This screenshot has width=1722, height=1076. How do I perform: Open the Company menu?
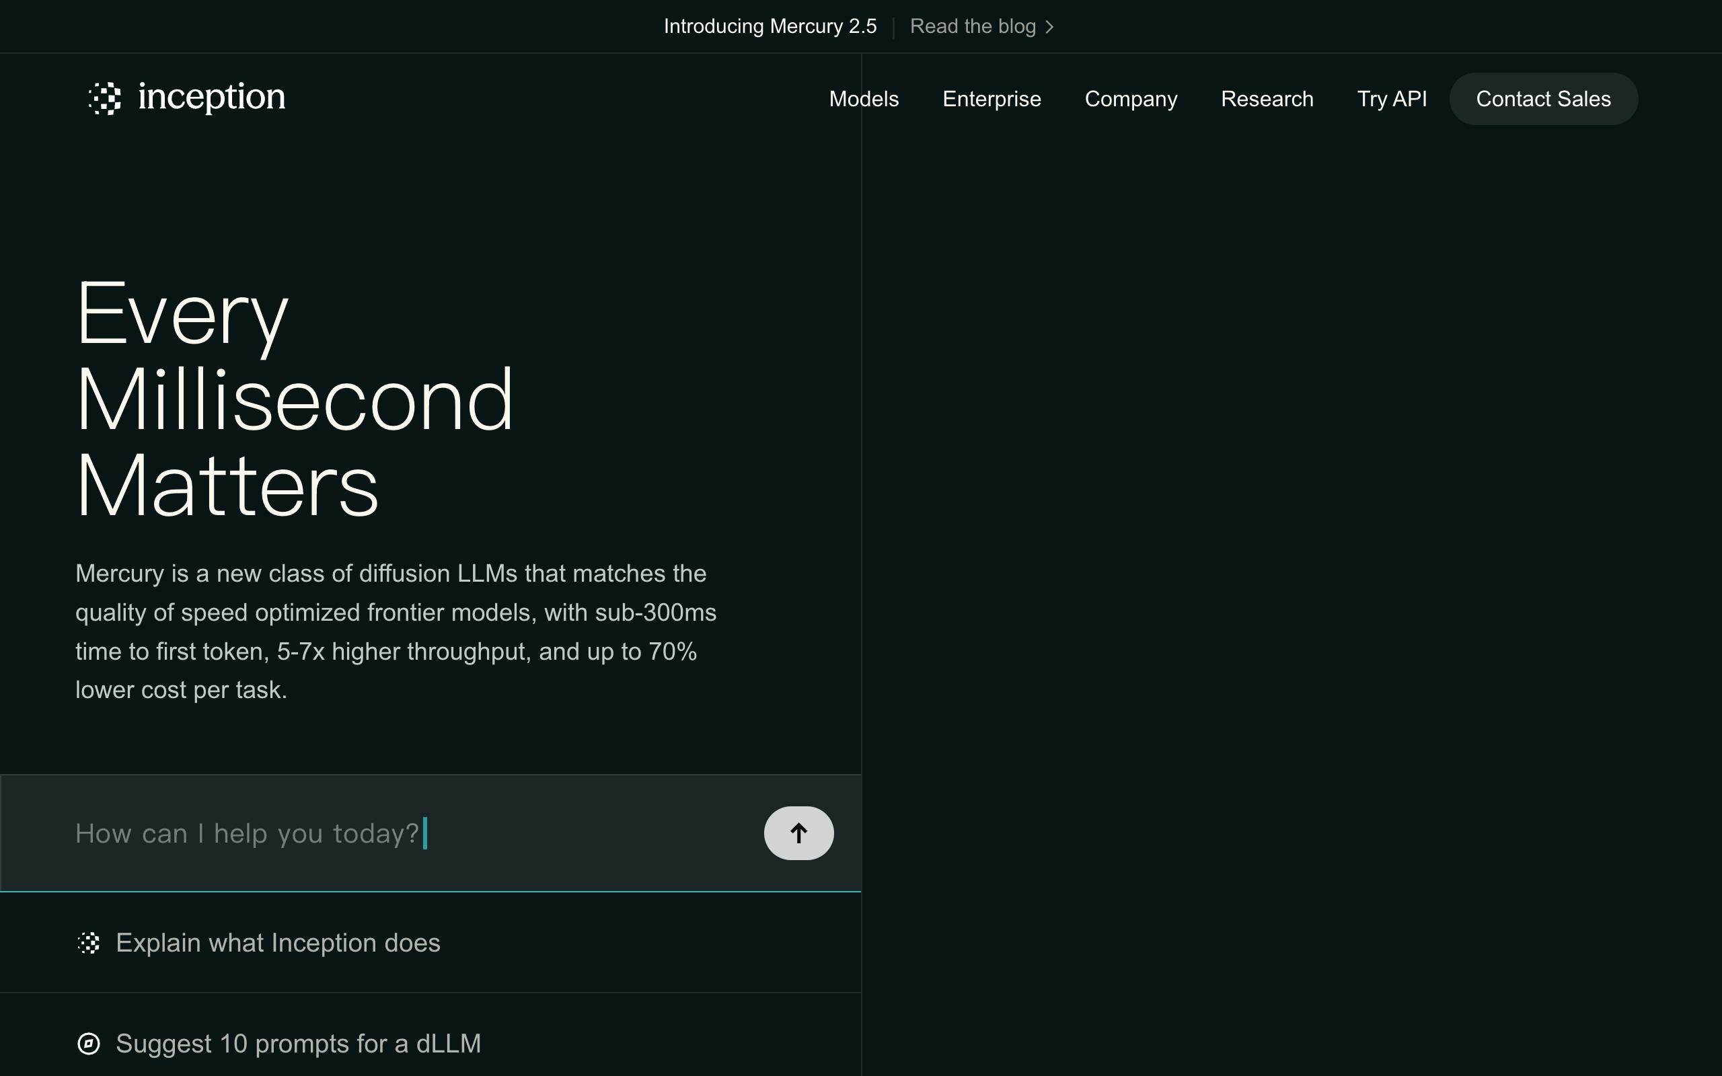[x=1131, y=99]
